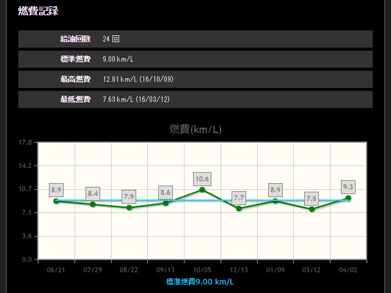Viewport: 391px width, 293px height.
Task: Click the 07/29 data point marker
Action: pyautogui.click(x=93, y=204)
